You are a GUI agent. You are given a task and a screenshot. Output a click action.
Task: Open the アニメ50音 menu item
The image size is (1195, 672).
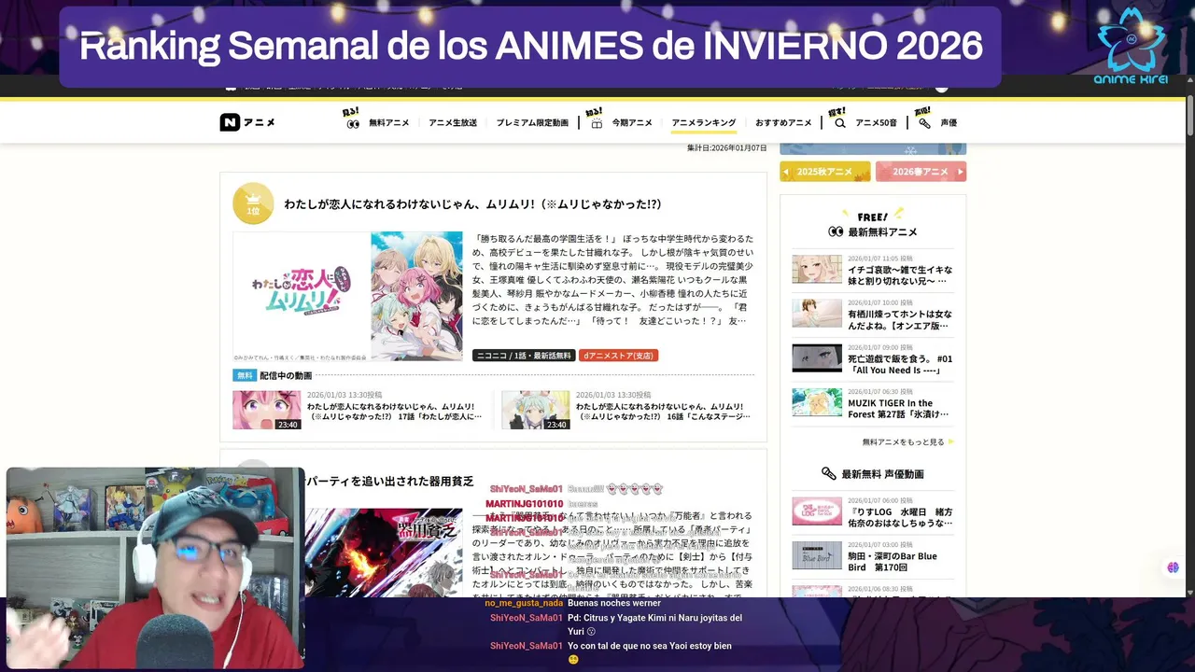[x=876, y=122]
